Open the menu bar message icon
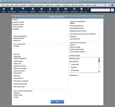The image size is (115, 107). pyautogui.click(x=100, y=5)
